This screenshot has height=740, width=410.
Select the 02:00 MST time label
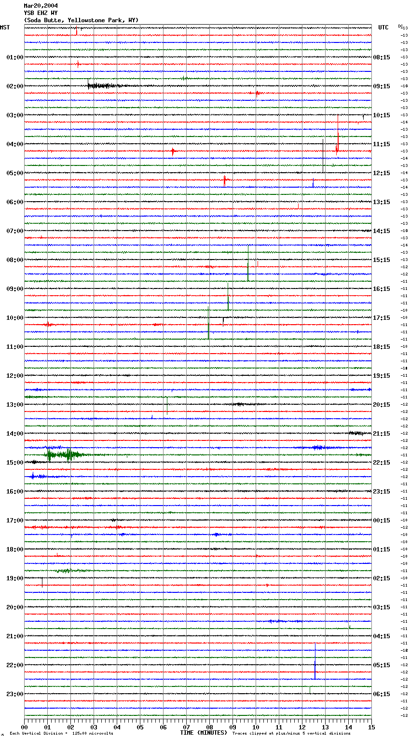pos(14,86)
